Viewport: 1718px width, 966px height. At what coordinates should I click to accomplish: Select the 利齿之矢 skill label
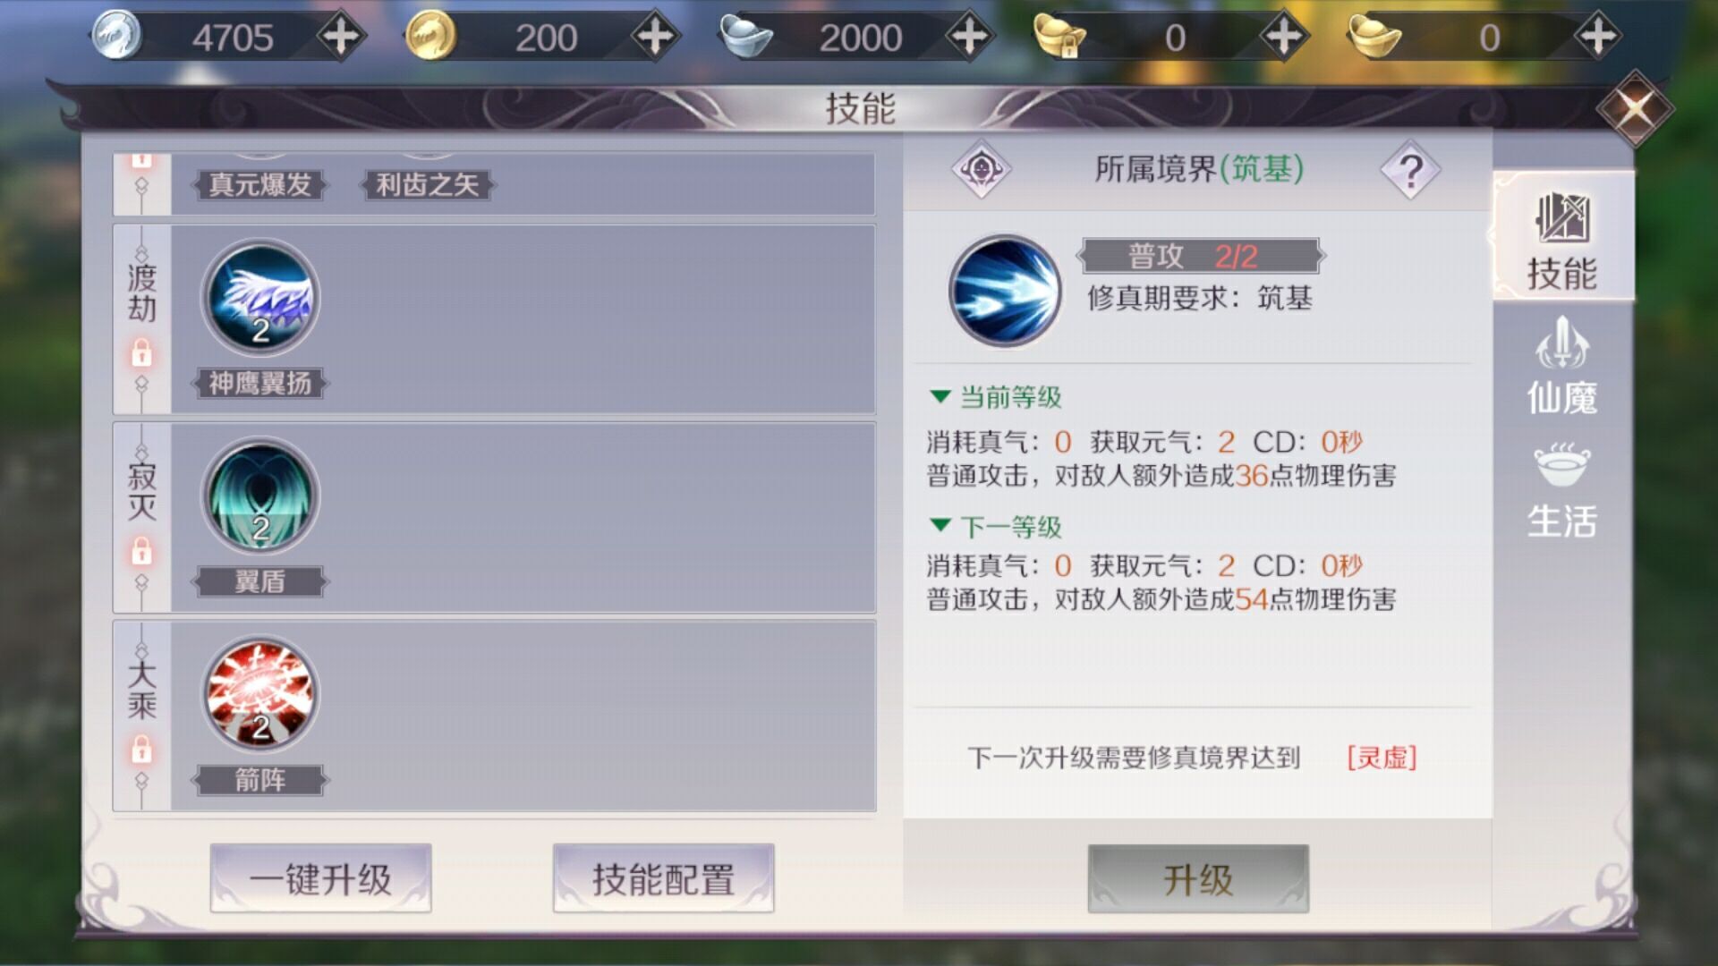tap(427, 185)
